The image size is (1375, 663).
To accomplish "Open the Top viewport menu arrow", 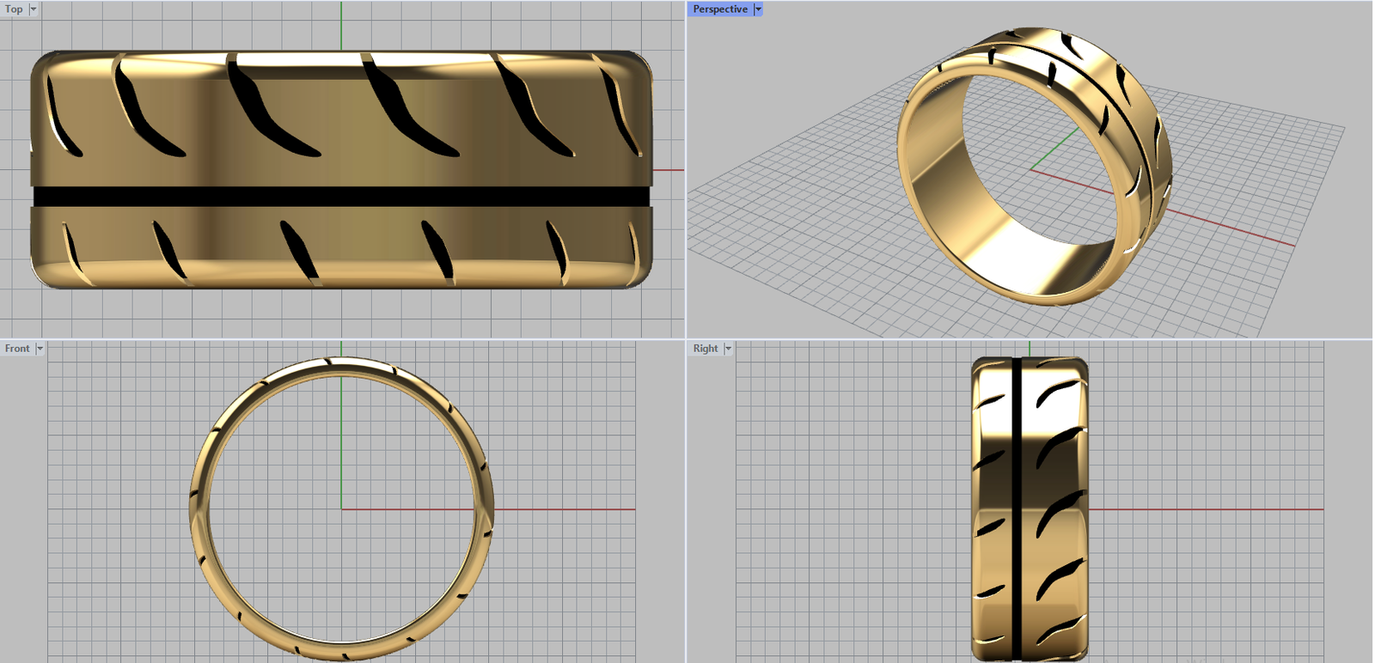I will pos(34,9).
